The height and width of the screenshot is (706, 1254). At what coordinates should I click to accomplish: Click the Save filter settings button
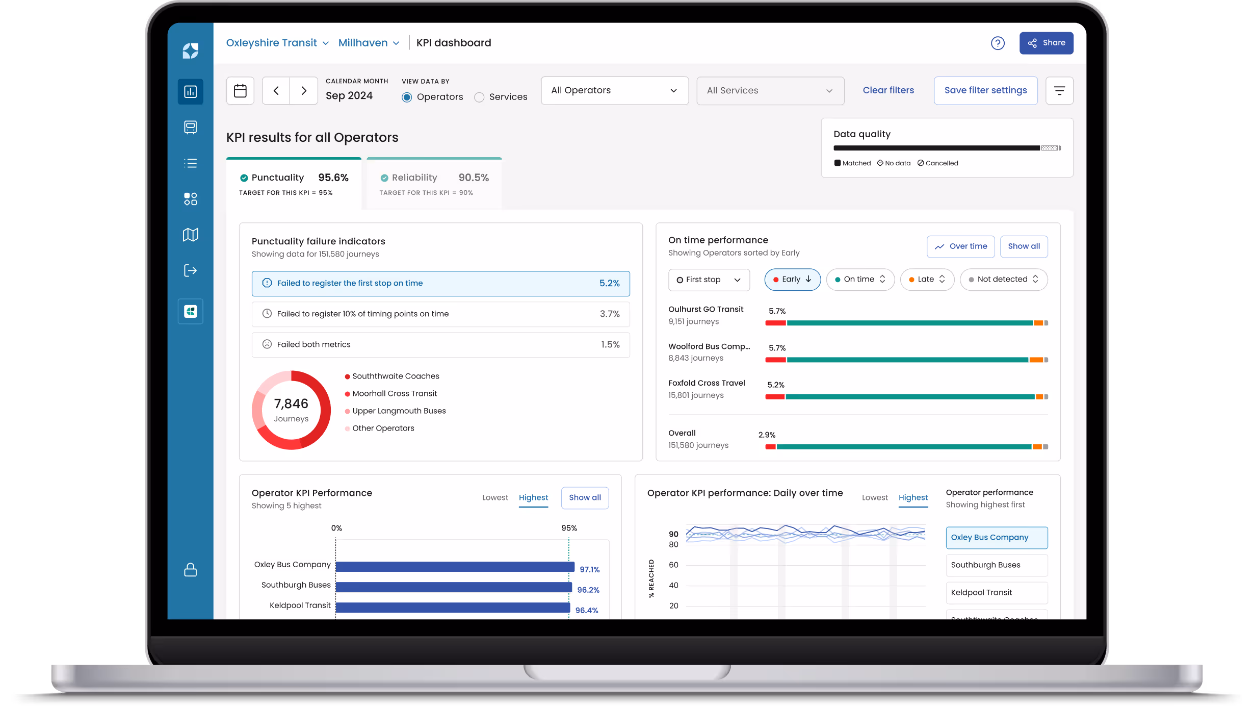[x=985, y=90]
